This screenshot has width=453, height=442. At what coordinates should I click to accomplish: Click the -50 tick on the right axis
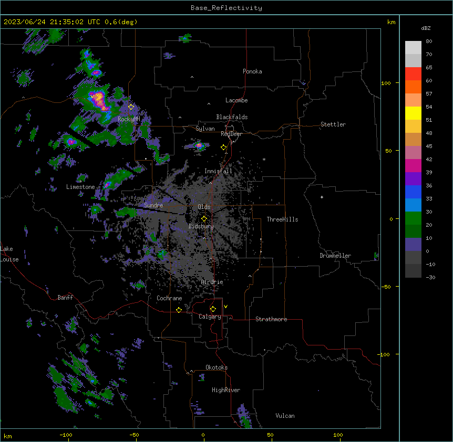(x=386, y=287)
